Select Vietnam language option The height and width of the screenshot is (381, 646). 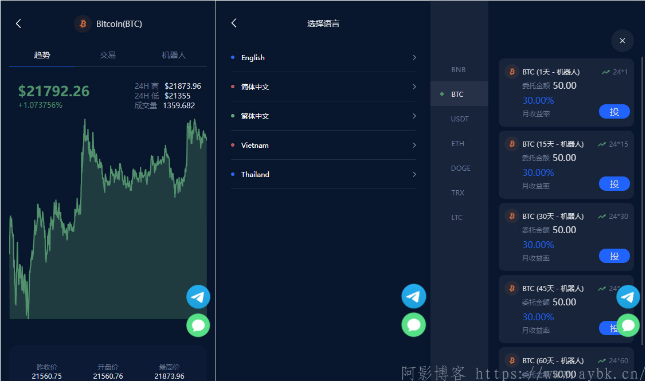point(323,145)
